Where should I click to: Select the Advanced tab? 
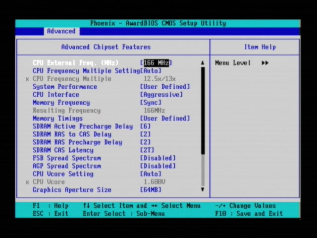coord(61,31)
